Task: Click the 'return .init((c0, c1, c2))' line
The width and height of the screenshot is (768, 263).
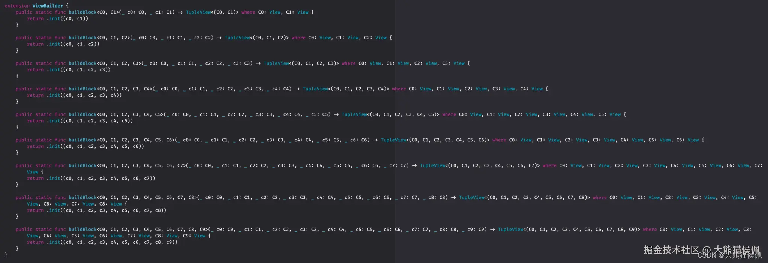Action: point(63,44)
